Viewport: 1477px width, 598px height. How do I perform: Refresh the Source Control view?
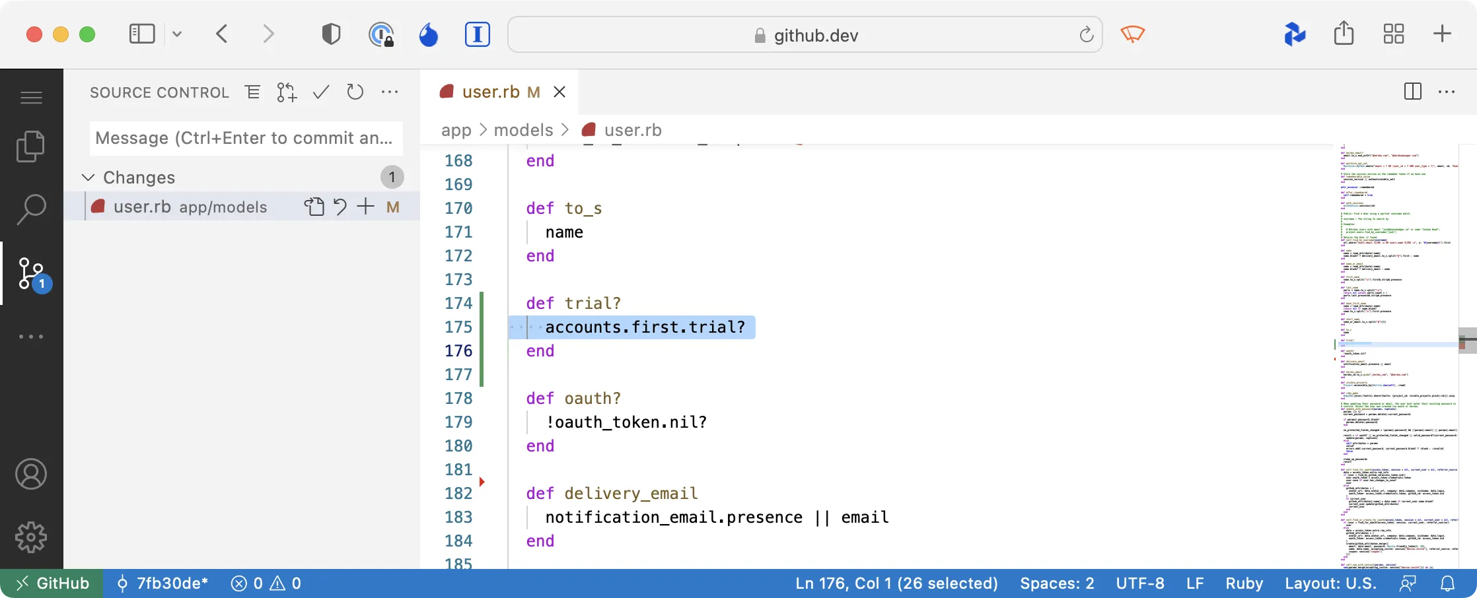pyautogui.click(x=355, y=92)
